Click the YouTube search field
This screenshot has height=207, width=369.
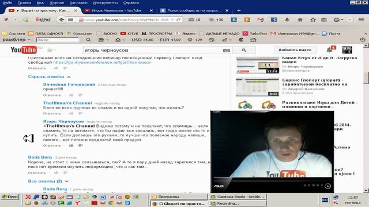tap(153, 50)
